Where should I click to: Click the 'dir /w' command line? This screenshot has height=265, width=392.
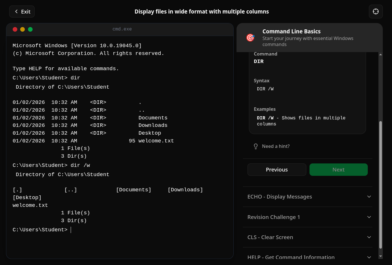pyautogui.click(x=51, y=165)
